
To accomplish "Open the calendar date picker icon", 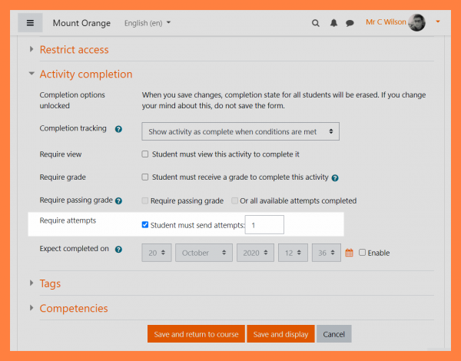I will (x=349, y=253).
